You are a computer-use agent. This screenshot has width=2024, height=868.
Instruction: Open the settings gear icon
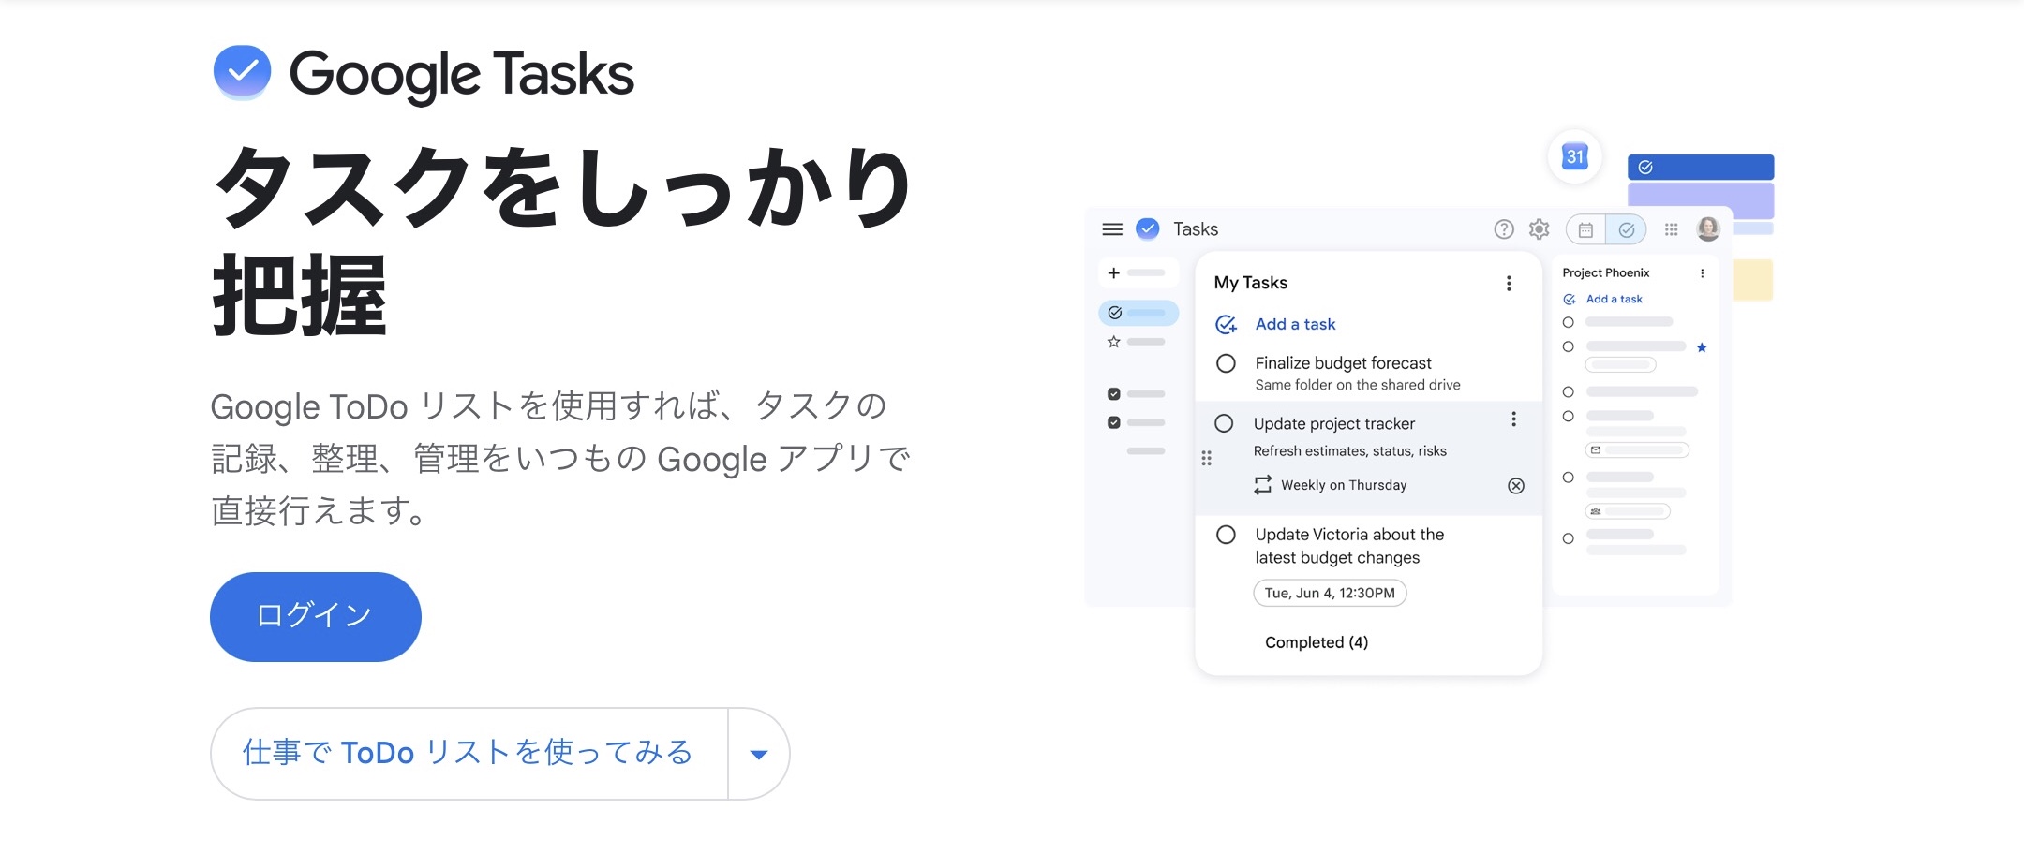click(1540, 229)
